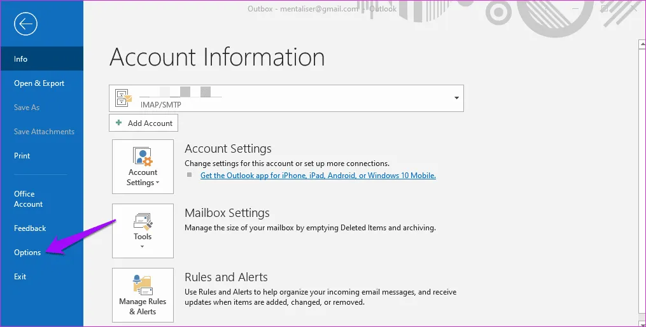Click the 'Manage the size of your mailbox' text
646x327 pixels.
310,228
